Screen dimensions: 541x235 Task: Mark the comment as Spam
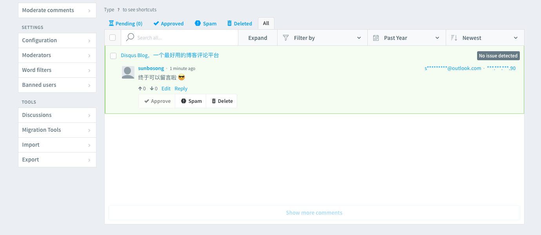(191, 101)
